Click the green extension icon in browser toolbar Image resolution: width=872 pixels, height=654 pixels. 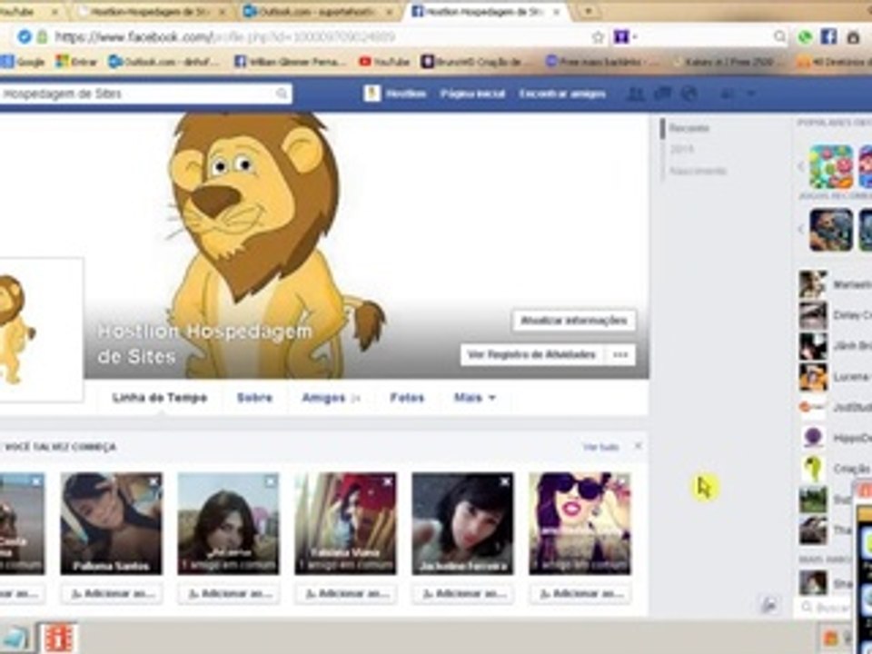point(805,37)
